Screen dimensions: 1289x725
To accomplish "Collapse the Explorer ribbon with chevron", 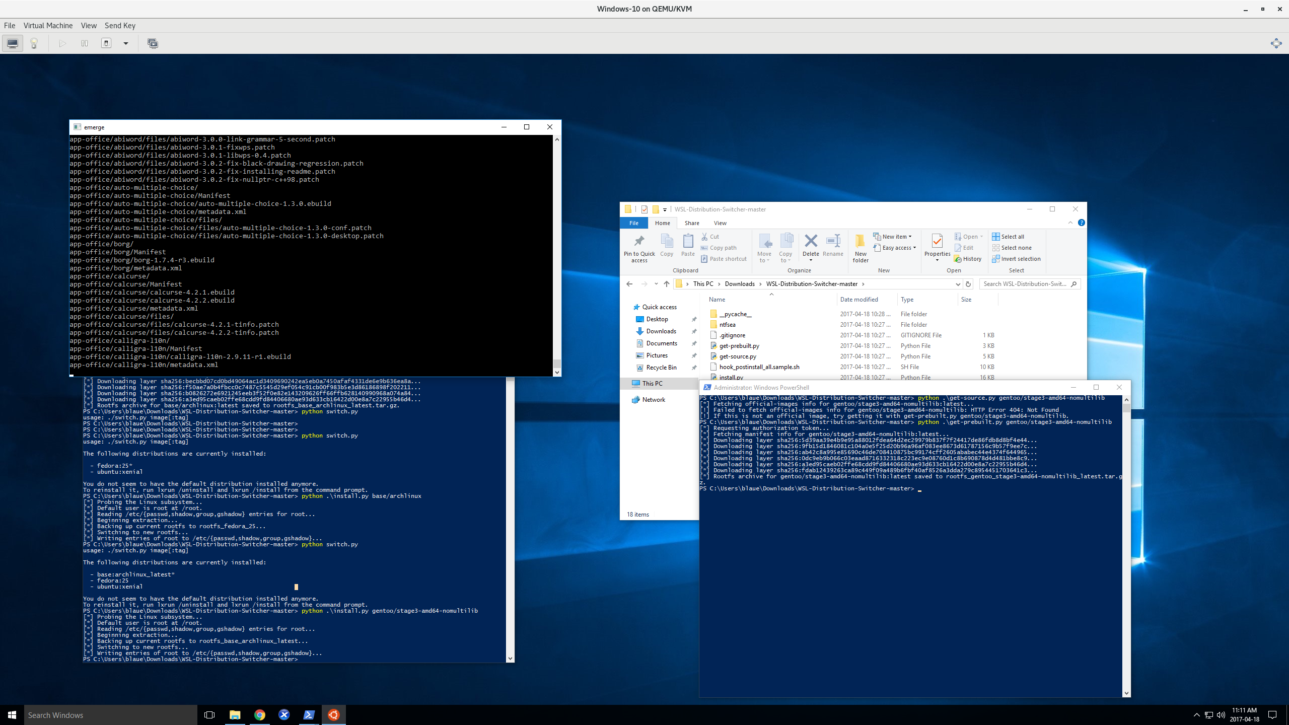I will point(1070,223).
